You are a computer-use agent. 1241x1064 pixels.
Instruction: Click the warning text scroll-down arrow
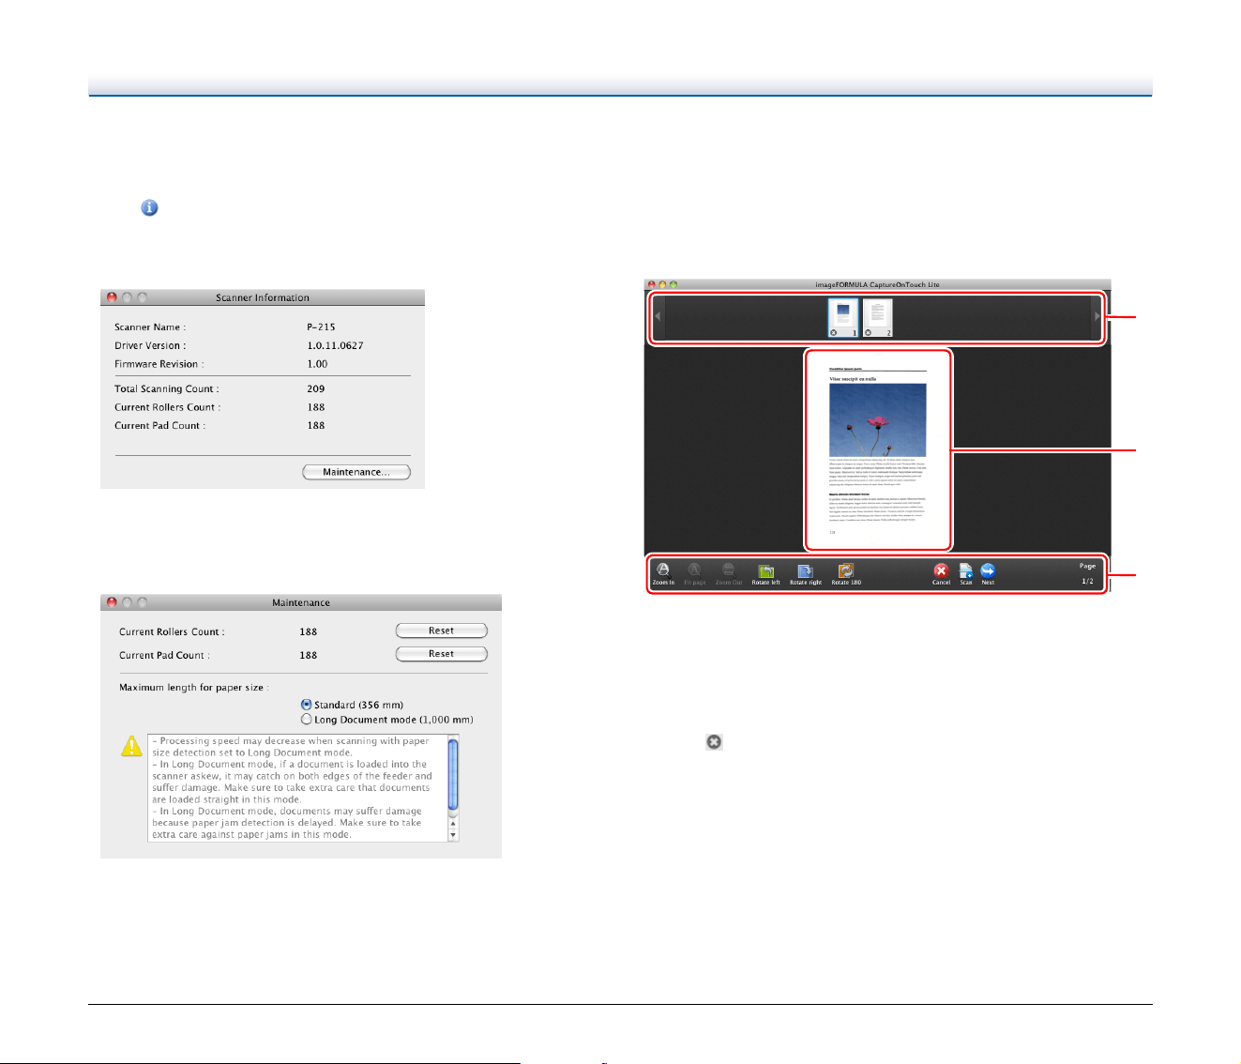[454, 835]
